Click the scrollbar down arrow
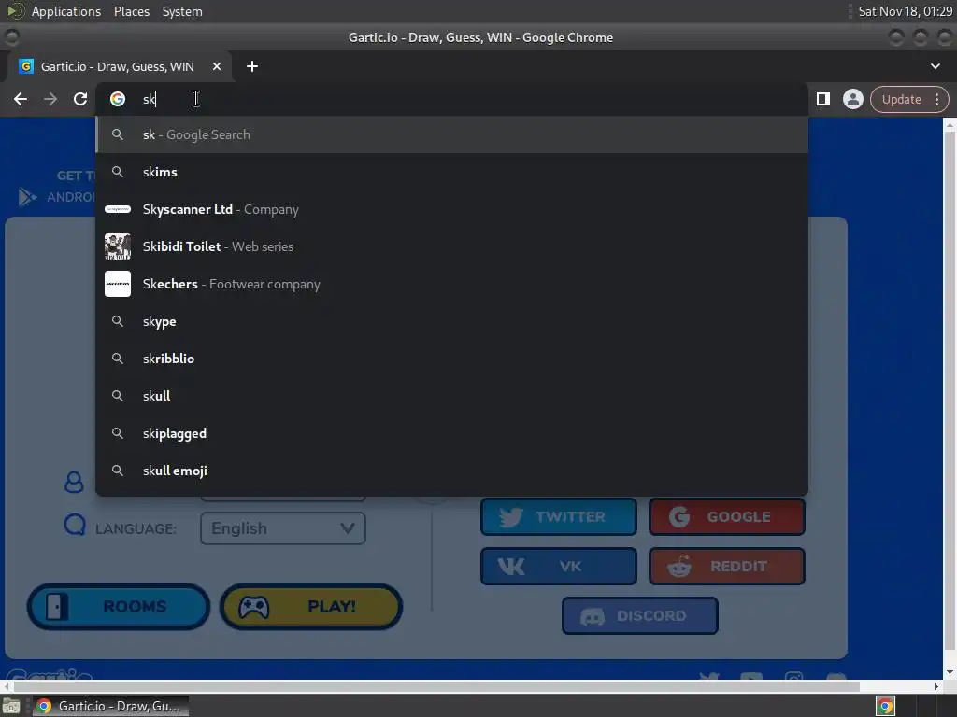The image size is (957, 717). tap(950, 673)
